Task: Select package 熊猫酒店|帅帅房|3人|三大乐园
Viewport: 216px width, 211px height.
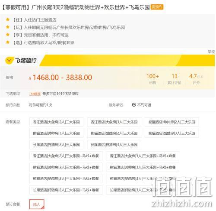Action: tap(56, 133)
